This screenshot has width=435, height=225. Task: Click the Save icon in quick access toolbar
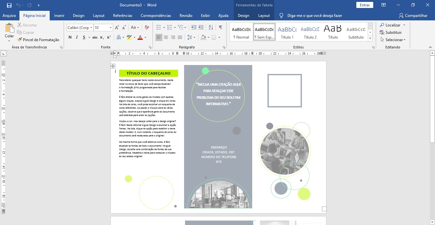pyautogui.click(x=9, y=5)
